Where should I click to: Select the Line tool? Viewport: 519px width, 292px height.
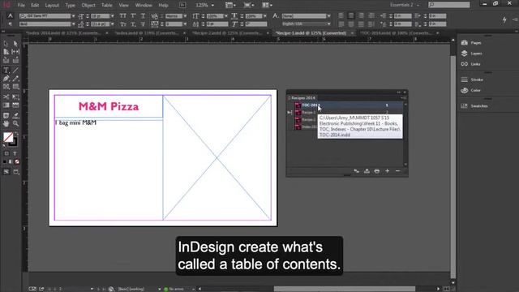pos(15,71)
